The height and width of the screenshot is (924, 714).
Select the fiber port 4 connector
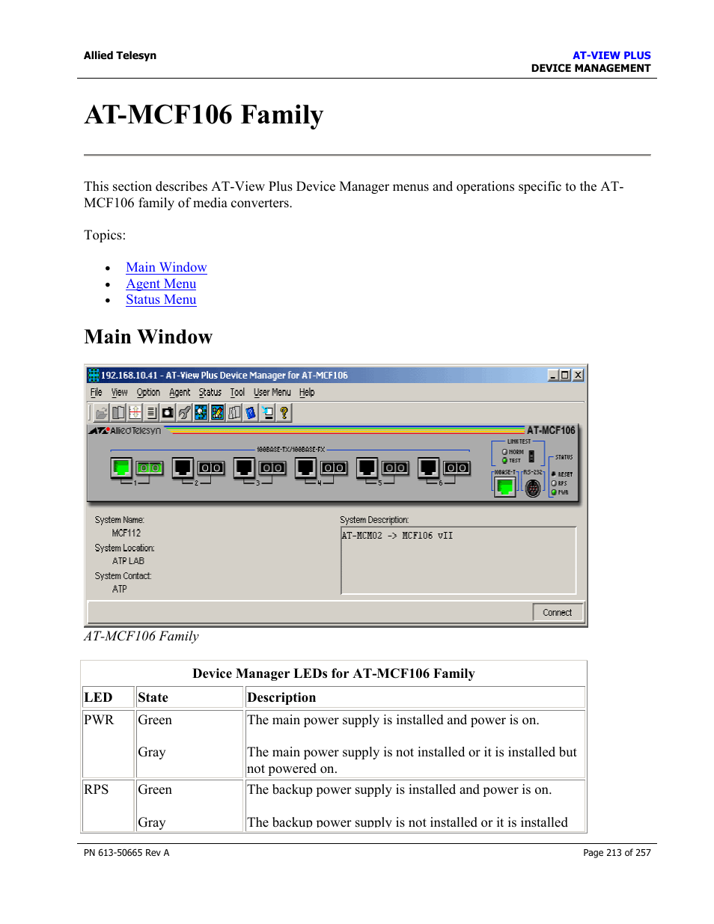334,468
